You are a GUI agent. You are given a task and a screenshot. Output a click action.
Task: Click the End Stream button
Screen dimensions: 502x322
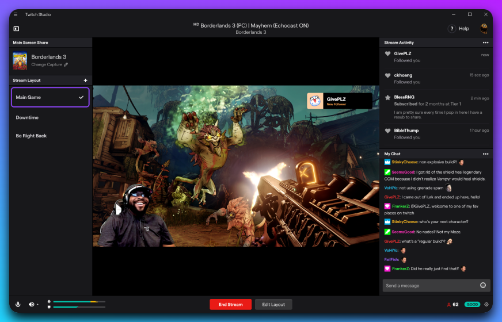click(230, 304)
